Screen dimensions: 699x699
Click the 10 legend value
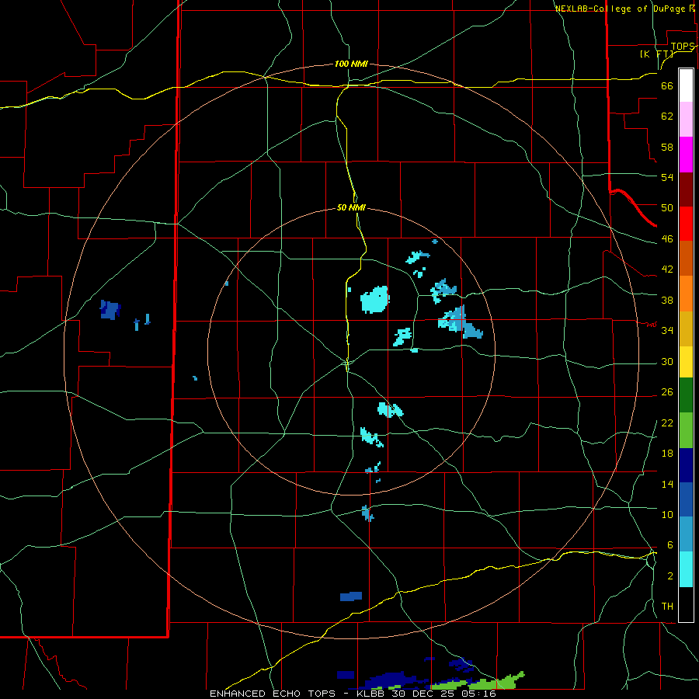(667, 515)
